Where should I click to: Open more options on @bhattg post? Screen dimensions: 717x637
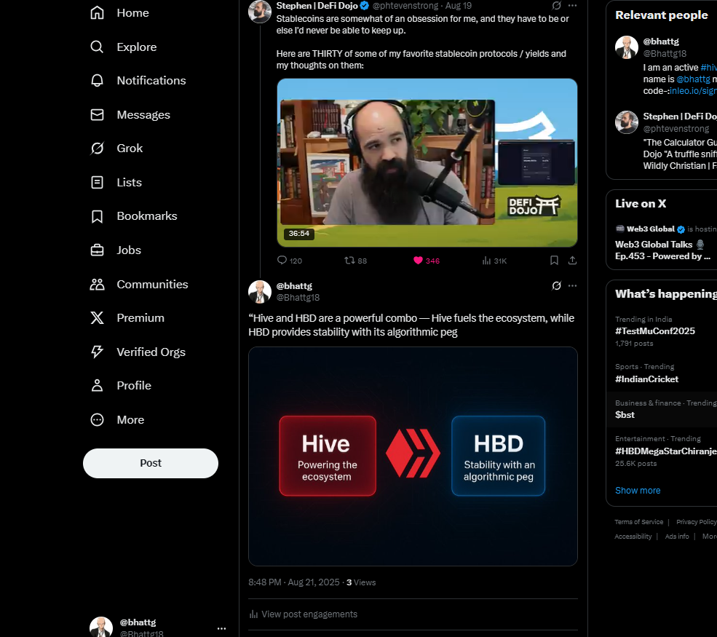coord(572,286)
